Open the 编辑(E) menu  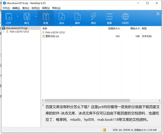click(x=16, y=8)
